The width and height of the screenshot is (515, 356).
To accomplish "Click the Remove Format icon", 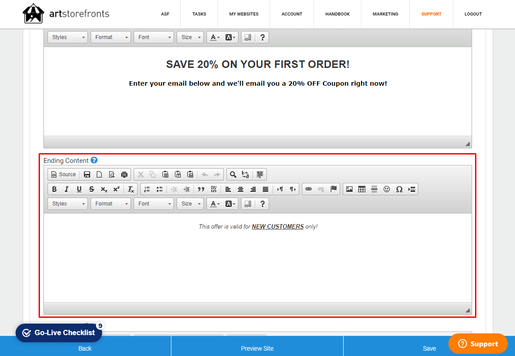I will coord(131,189).
